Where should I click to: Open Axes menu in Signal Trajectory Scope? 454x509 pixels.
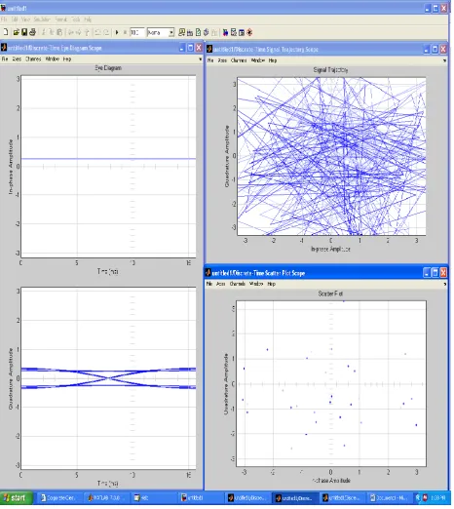tap(222, 60)
